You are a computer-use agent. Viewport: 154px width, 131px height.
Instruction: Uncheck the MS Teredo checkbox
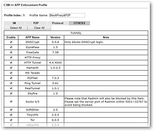11,73
